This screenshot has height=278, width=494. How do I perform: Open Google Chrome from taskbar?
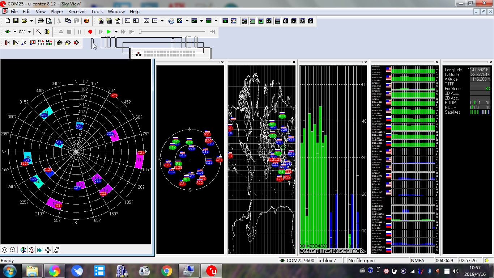click(167, 271)
